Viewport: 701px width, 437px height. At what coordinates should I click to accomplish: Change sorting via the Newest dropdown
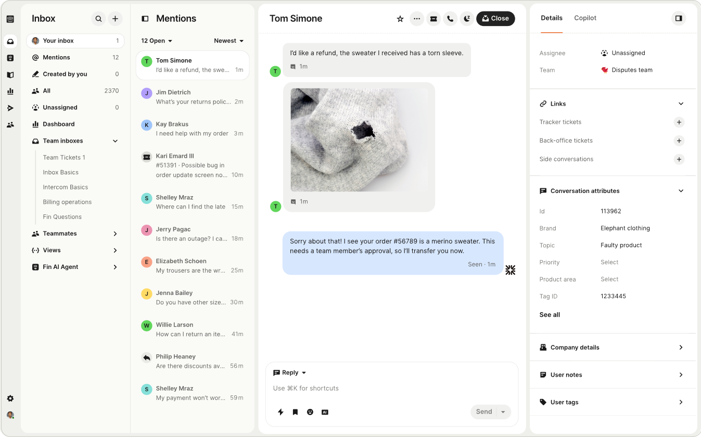click(x=228, y=41)
